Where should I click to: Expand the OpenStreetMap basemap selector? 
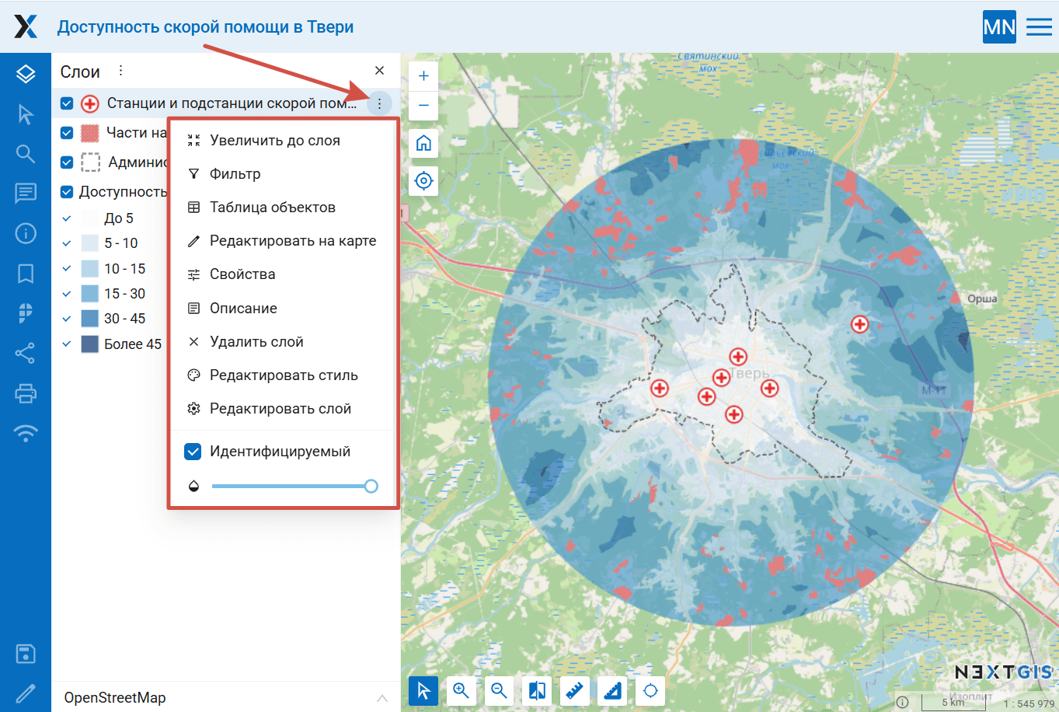tap(382, 698)
